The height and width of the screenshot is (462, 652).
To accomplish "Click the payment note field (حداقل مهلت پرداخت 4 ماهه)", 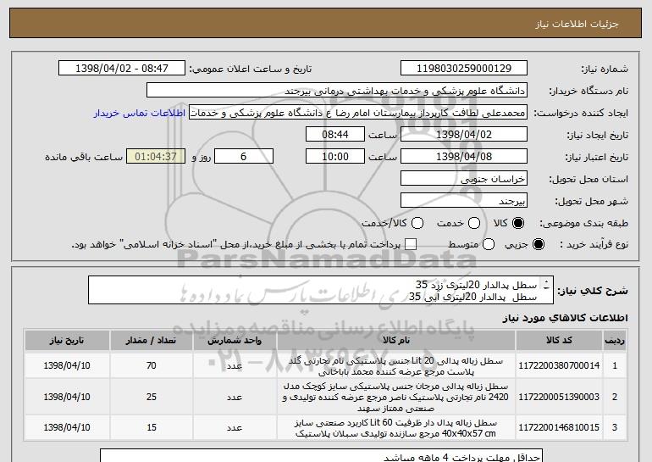I will (322, 456).
